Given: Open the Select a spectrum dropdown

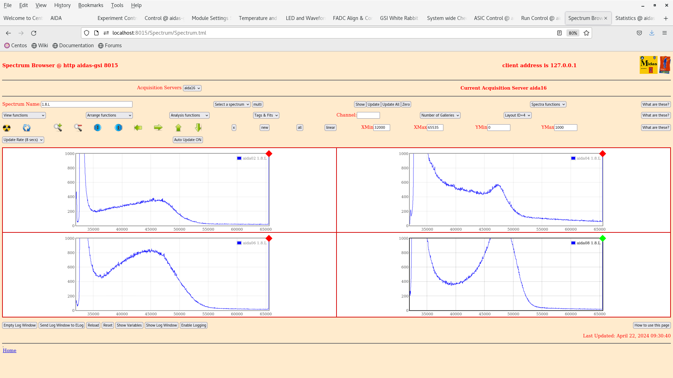Looking at the screenshot, I should pos(232,104).
